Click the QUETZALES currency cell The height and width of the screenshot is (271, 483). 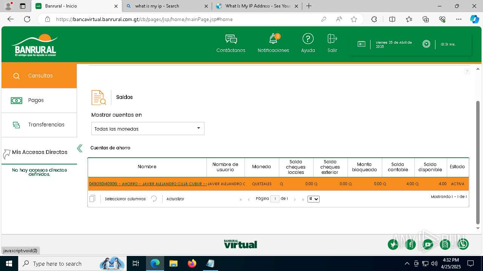tap(261, 184)
